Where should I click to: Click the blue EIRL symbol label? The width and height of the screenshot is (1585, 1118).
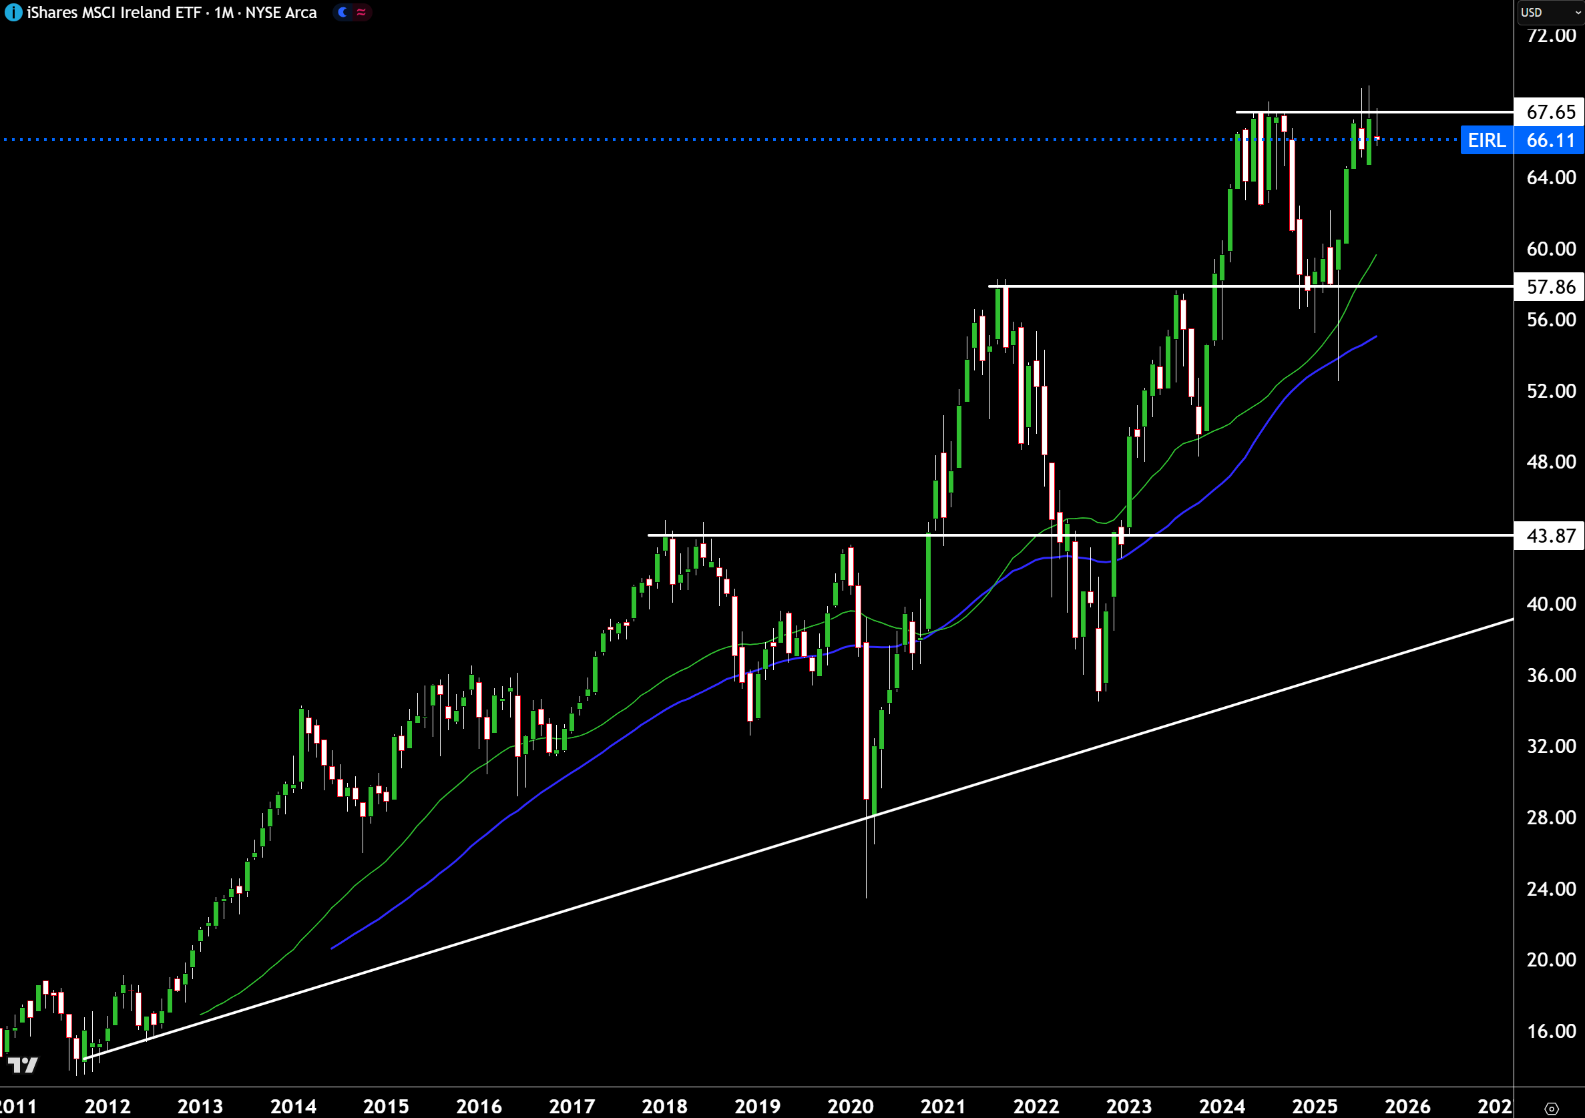1486,140
